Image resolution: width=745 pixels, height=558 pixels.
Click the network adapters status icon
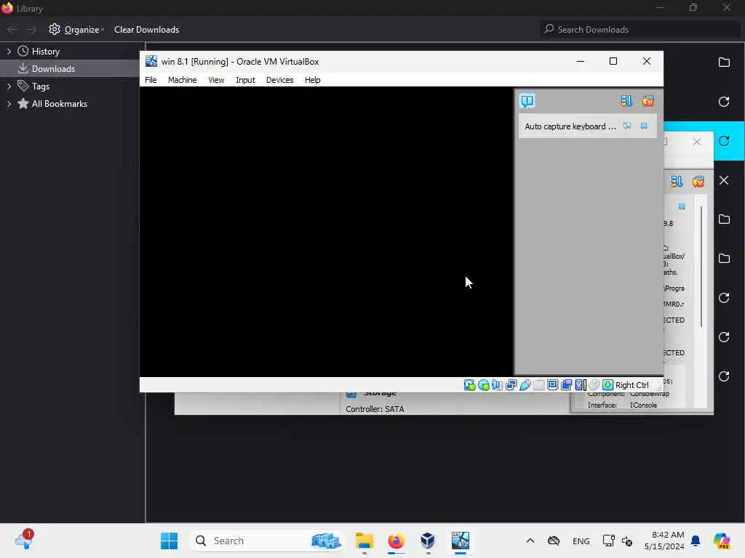click(x=511, y=385)
